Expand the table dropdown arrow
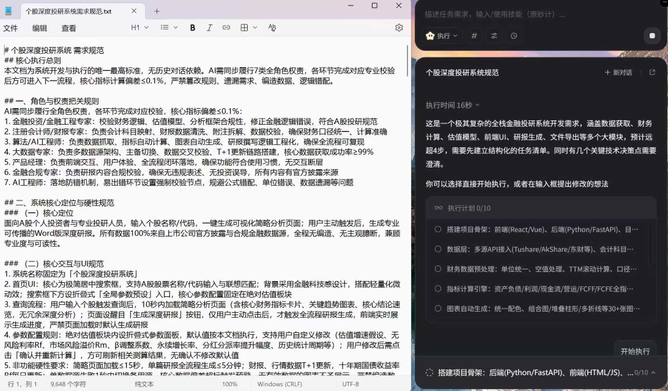The height and width of the screenshot is (391, 668). (254, 27)
